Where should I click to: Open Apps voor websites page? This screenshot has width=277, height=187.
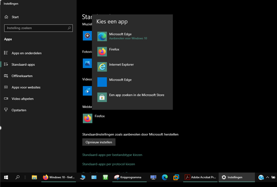click(26, 87)
